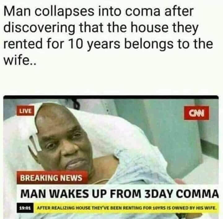Click the black bar atop the news image
The width and height of the screenshot is (223, 219).
click(x=111, y=97)
